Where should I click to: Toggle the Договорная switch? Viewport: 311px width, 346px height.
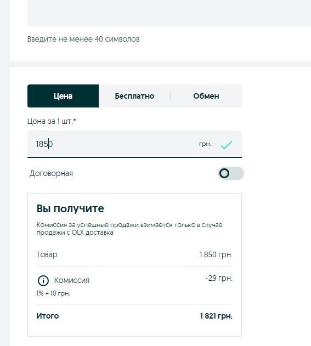pos(231,173)
